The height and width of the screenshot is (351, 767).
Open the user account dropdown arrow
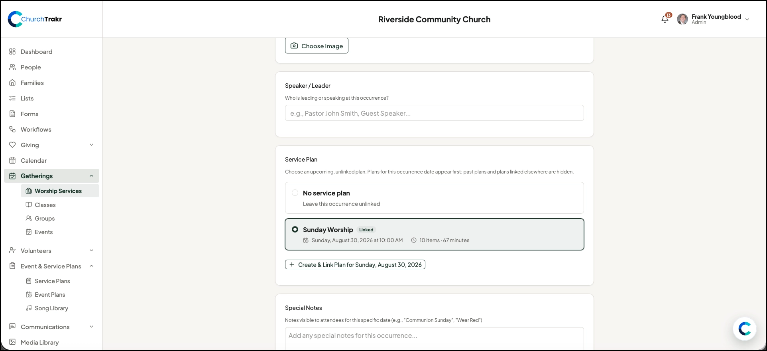point(747,19)
